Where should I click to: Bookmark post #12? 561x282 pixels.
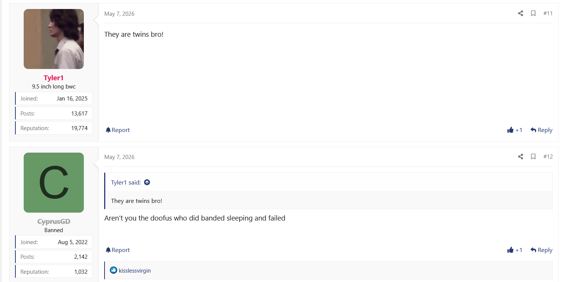point(533,157)
